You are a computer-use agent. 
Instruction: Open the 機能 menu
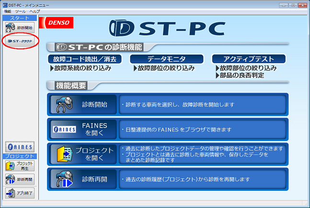click(x=8, y=11)
